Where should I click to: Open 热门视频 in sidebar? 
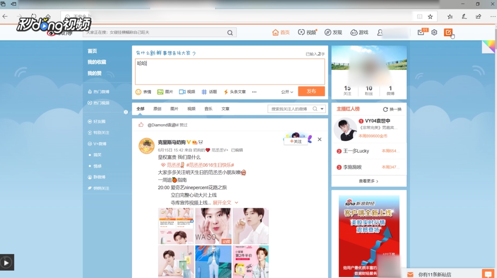[99, 103]
